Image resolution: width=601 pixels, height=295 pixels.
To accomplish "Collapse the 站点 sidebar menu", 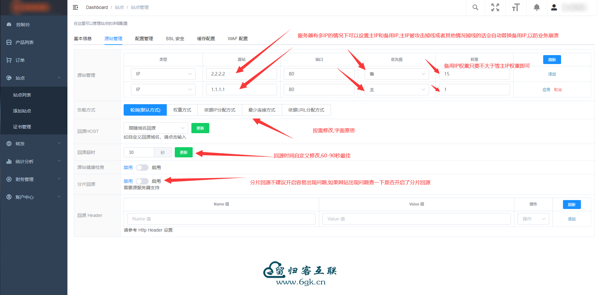I will tap(59, 78).
